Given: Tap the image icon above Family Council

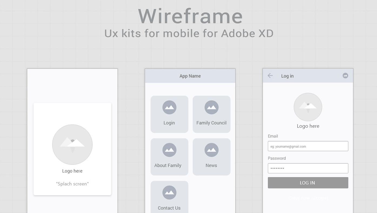Looking at the screenshot, I should [x=211, y=107].
